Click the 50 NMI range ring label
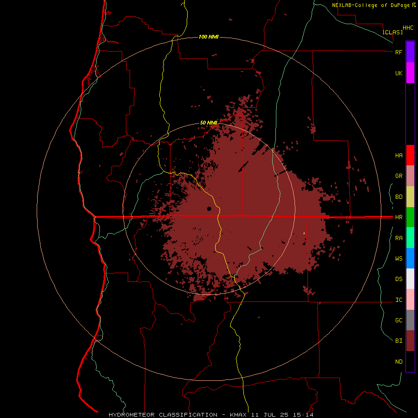Image resolution: width=418 pixels, height=418 pixels. (x=209, y=123)
